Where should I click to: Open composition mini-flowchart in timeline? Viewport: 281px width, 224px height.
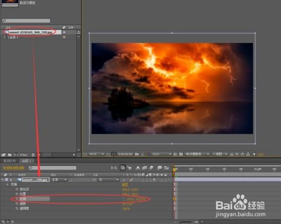point(114,168)
